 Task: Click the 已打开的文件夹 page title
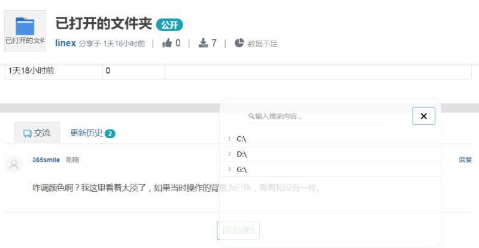click(x=104, y=23)
